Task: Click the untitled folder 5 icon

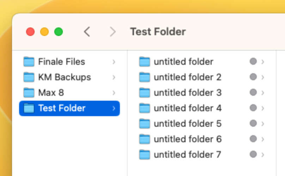Action: [x=145, y=124]
